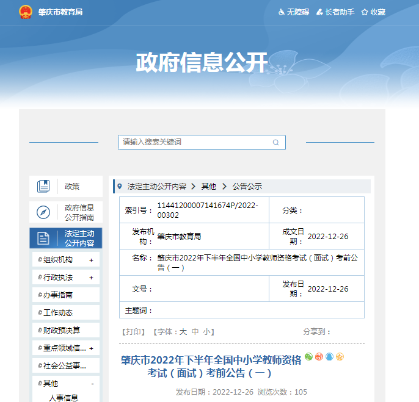Set font size to 中
This screenshot has height=402, width=419.
pos(195,332)
